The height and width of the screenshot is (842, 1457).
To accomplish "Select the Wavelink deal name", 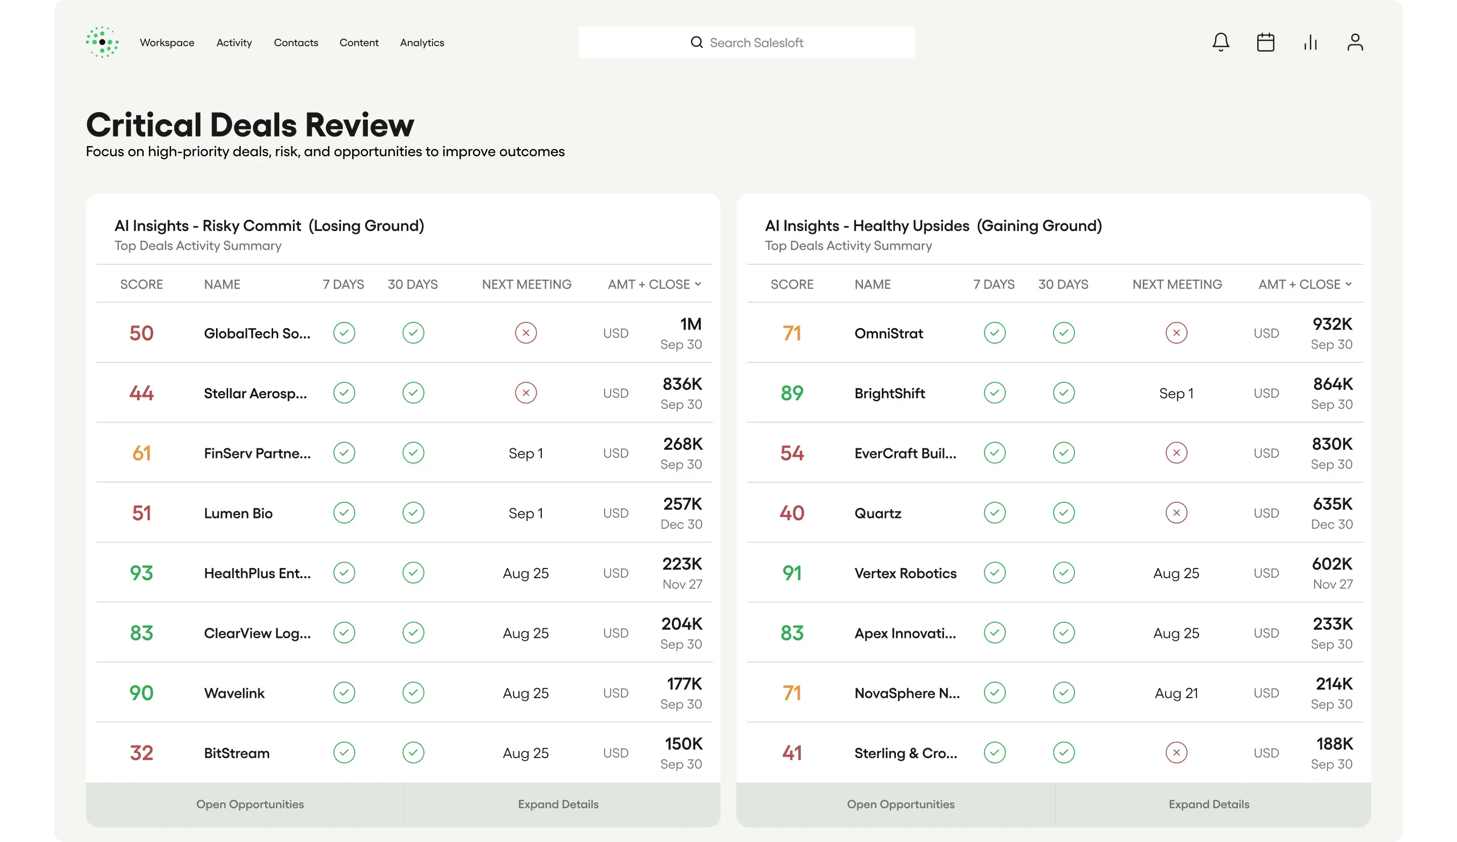I will tap(234, 693).
